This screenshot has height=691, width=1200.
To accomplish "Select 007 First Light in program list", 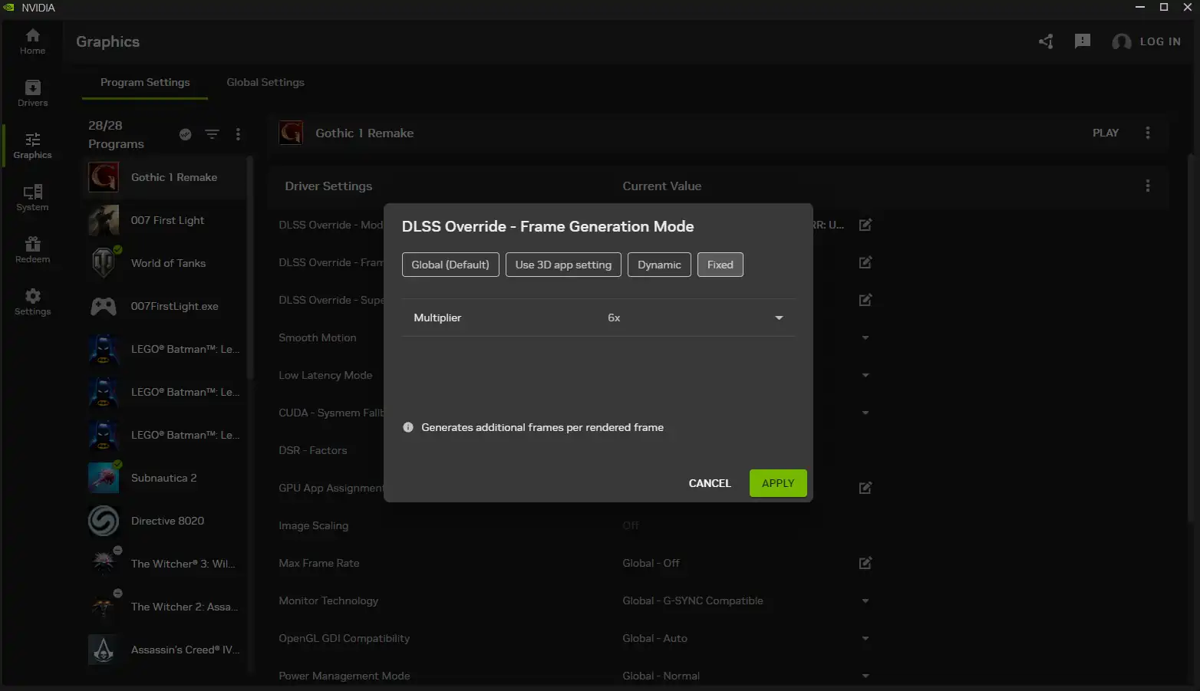I will (x=165, y=220).
